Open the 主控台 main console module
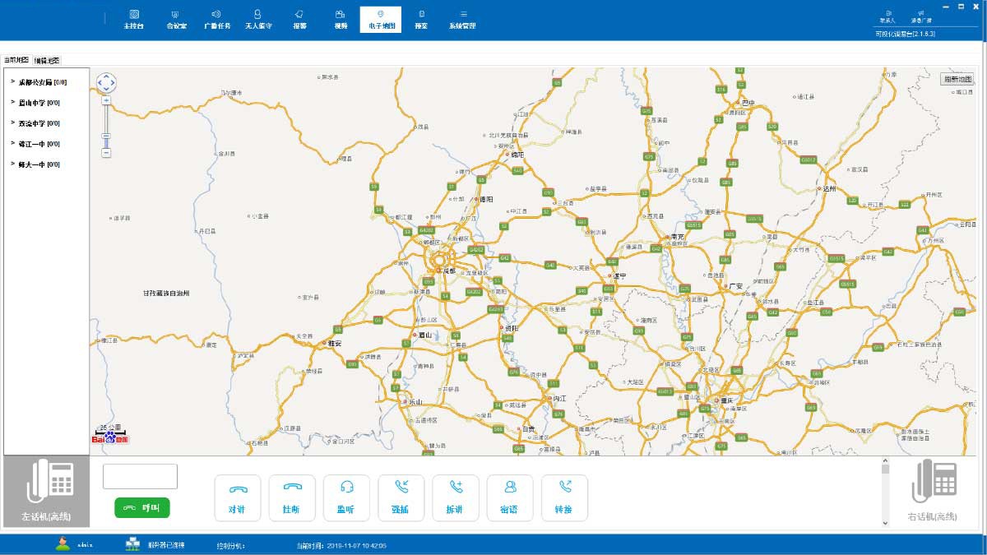 pos(133,19)
